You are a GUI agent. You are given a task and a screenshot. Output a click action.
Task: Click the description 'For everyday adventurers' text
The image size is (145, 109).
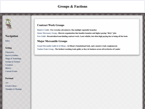[x=74, y=30]
